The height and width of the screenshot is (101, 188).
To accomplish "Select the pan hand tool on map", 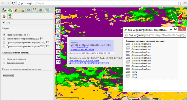I will click(x=58, y=16).
